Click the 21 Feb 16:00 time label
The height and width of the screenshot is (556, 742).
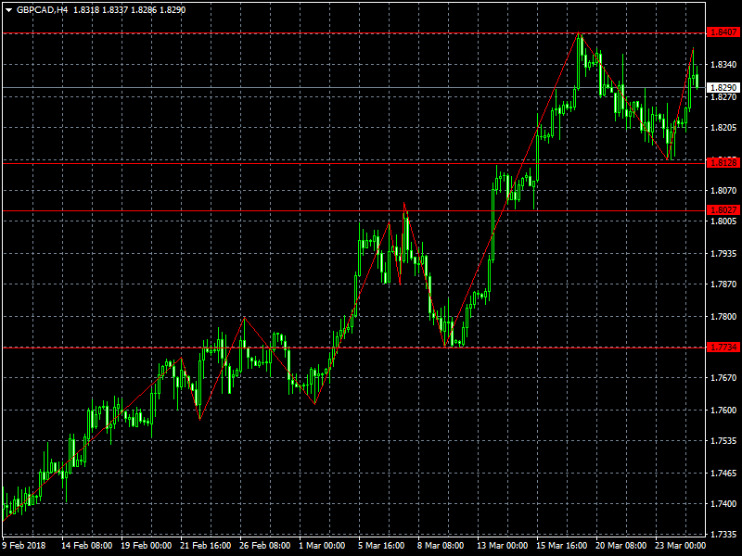click(x=205, y=546)
